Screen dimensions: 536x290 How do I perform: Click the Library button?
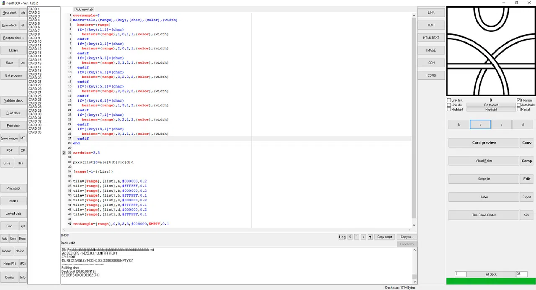[x=13, y=50]
